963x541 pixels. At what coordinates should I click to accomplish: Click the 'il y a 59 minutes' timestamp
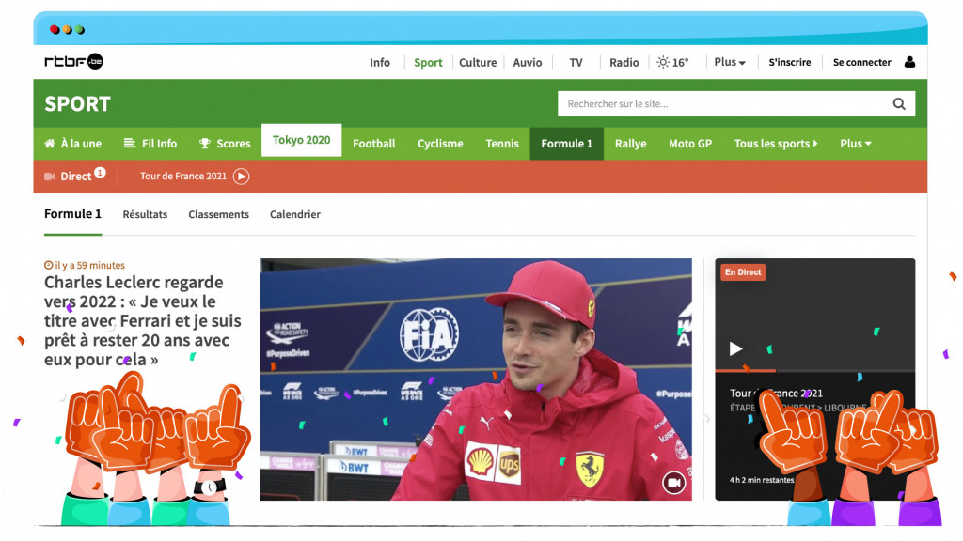coord(85,265)
